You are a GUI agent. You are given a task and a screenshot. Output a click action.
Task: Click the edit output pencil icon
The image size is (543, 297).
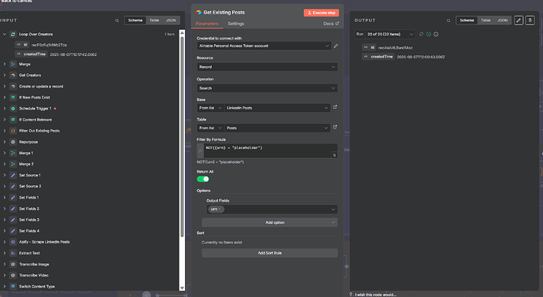(519, 20)
